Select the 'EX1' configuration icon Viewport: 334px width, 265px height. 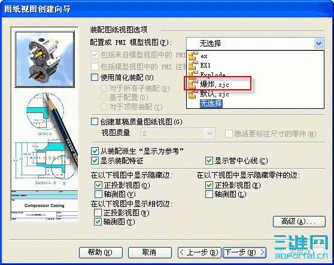pos(193,65)
